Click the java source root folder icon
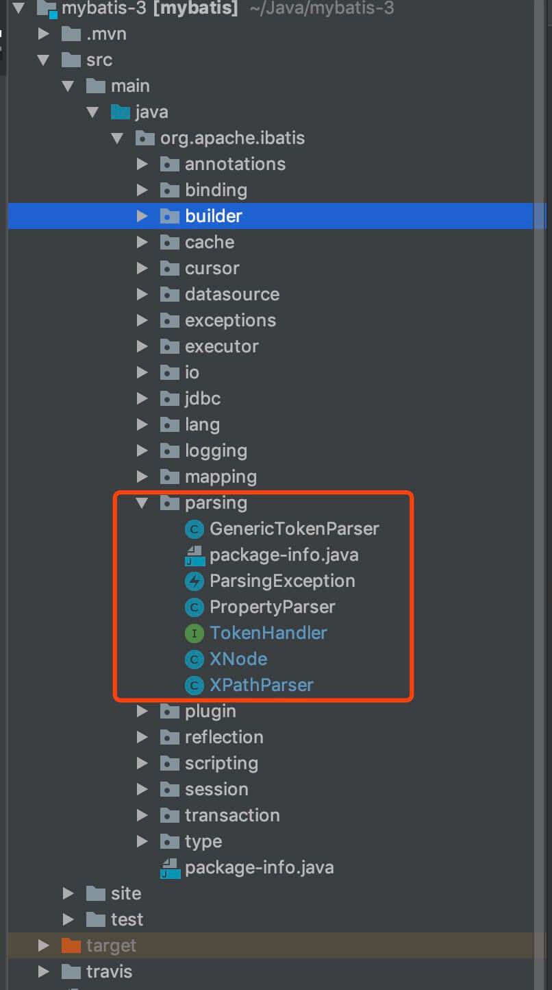 click(120, 112)
